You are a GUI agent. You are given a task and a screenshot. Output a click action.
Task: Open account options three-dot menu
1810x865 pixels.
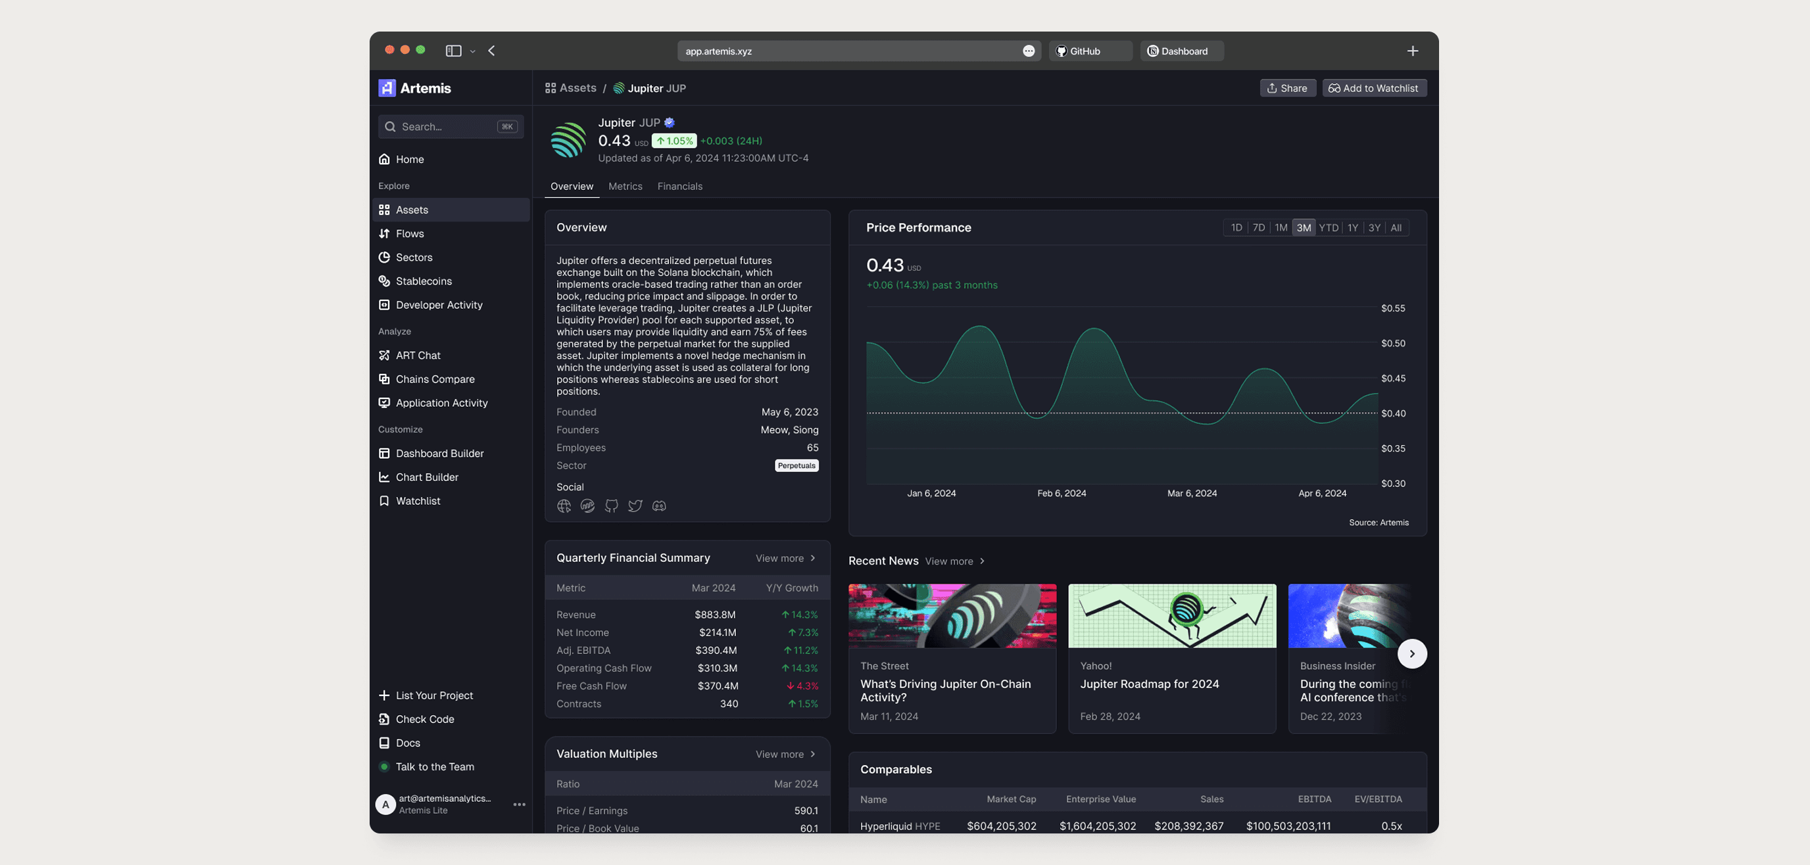pyautogui.click(x=519, y=805)
